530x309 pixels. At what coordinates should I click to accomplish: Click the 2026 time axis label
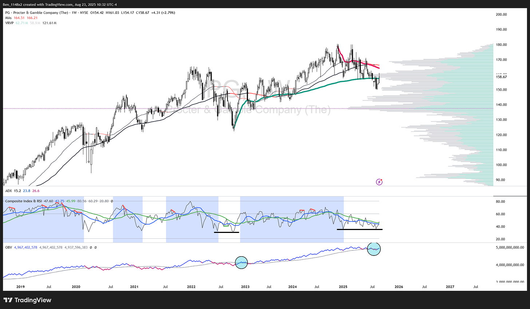399,287
